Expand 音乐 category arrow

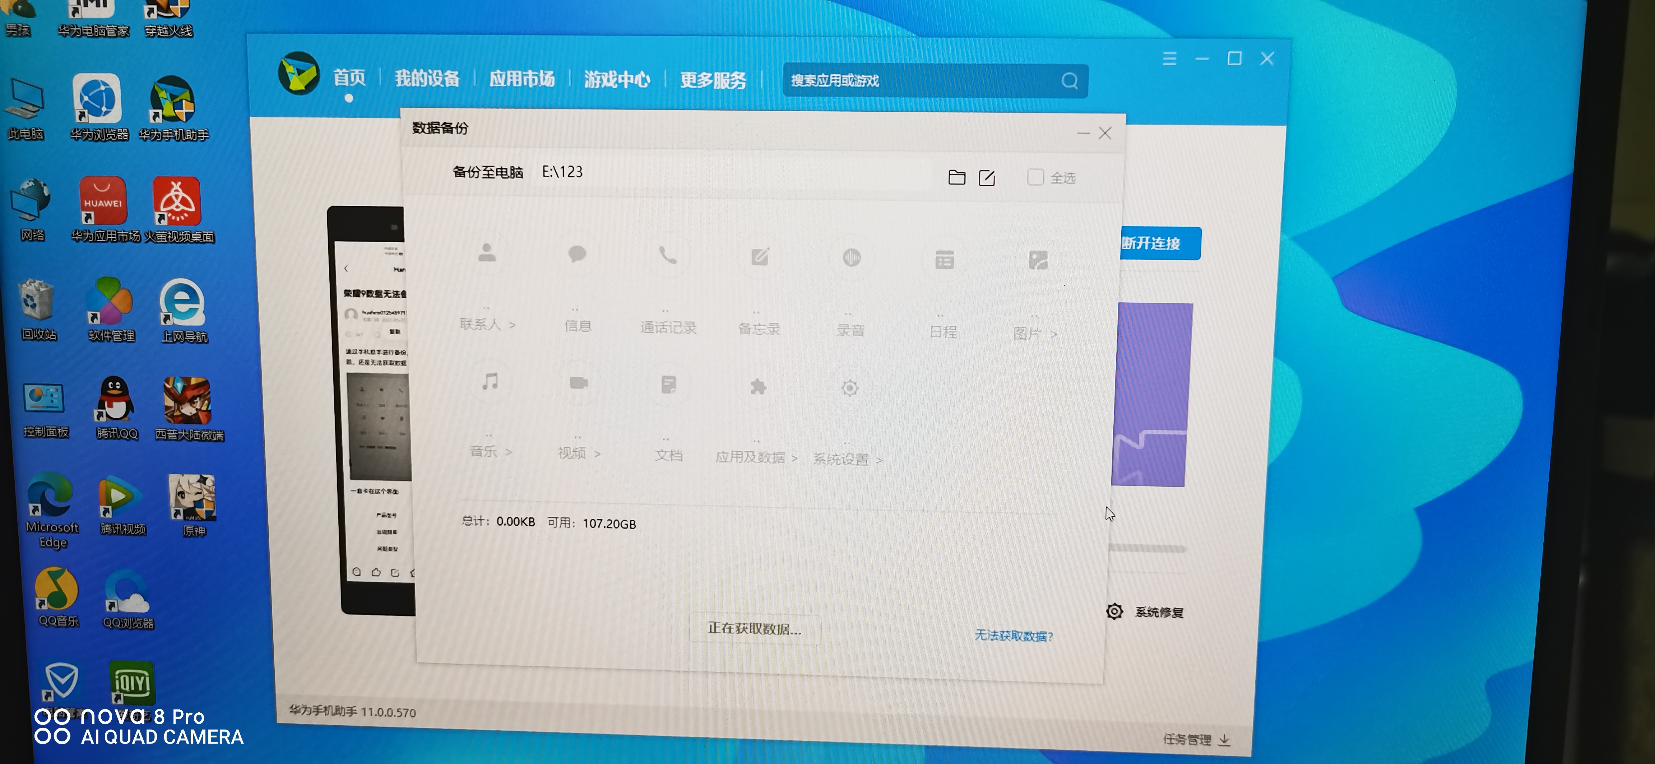coord(508,452)
